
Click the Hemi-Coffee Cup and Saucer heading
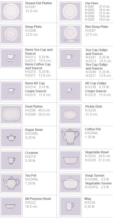(38, 66)
